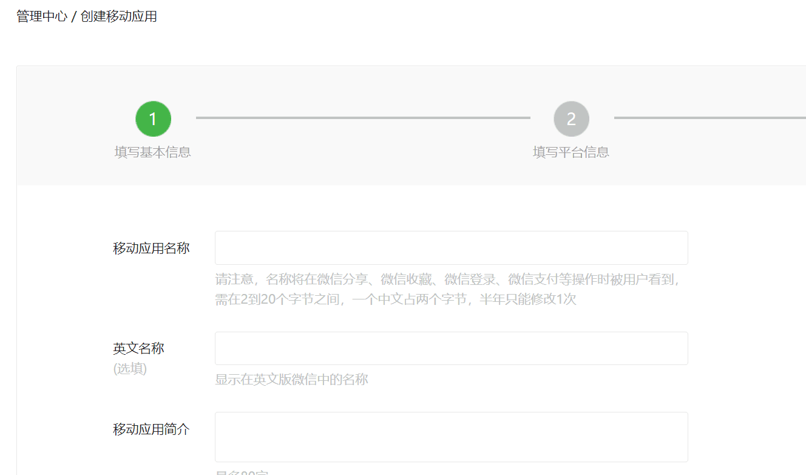Click the green step 1 circle
Image resolution: width=806 pixels, height=475 pixels.
(x=153, y=119)
